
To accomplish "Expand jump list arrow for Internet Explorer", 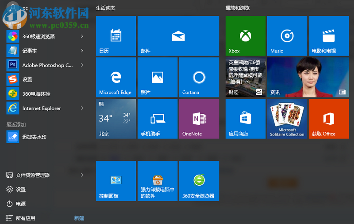I will click(x=82, y=108).
